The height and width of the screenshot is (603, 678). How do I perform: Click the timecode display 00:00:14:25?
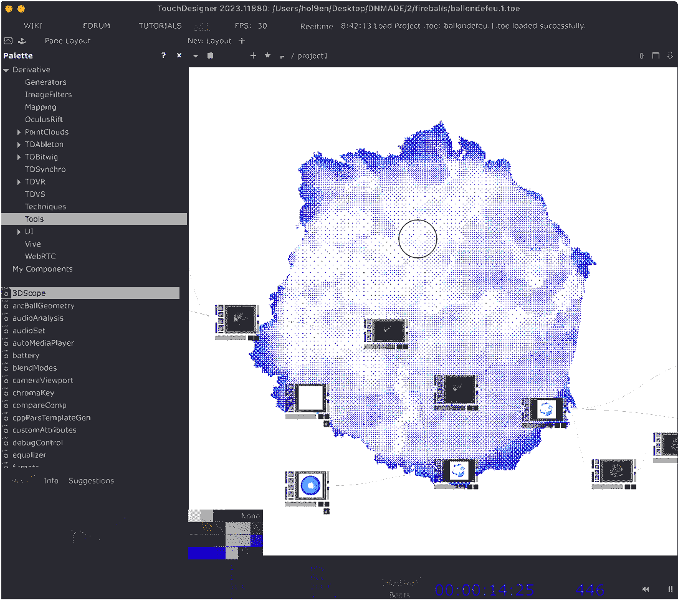pos(484,589)
